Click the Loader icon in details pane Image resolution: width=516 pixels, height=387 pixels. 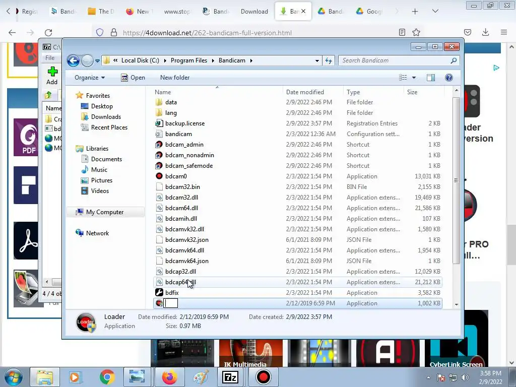pos(86,322)
